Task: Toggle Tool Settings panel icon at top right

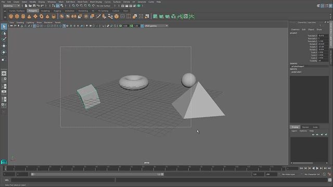Action: tap(326, 6)
